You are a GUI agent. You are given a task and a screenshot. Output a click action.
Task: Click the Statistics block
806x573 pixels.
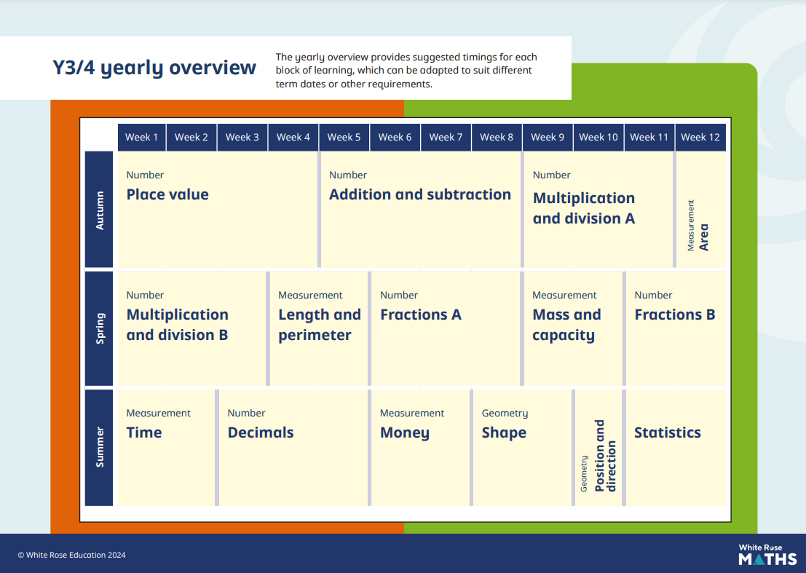click(x=675, y=447)
